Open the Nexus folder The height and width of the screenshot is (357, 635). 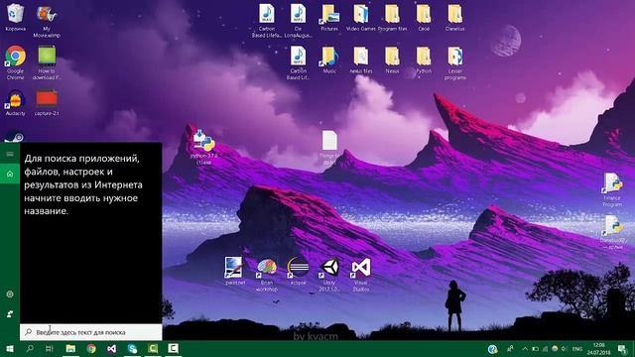click(392, 59)
